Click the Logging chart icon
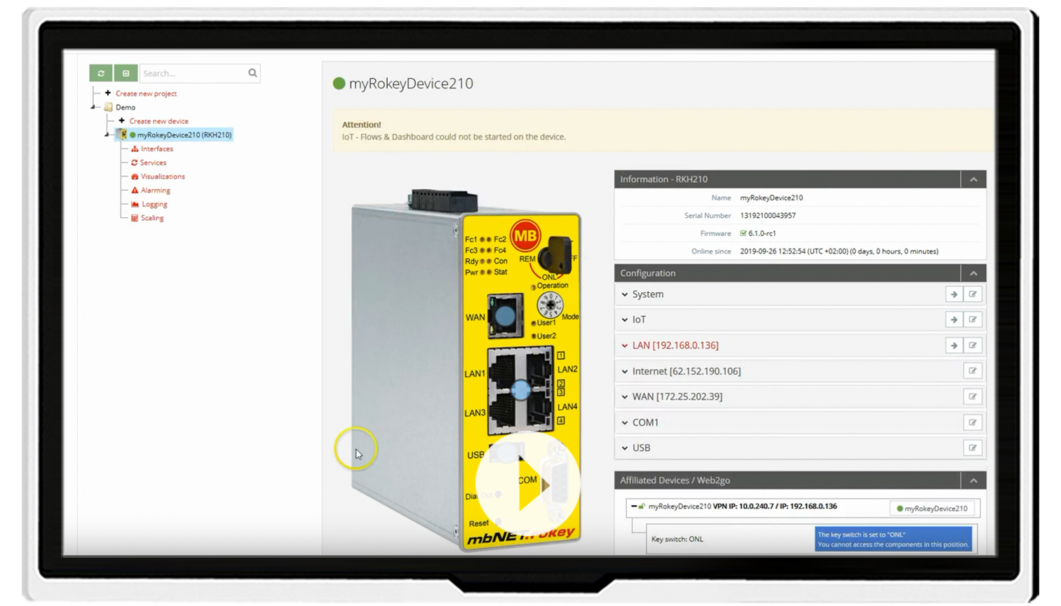 pos(135,205)
